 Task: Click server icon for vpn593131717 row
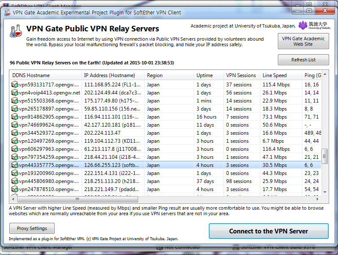click(x=15, y=84)
